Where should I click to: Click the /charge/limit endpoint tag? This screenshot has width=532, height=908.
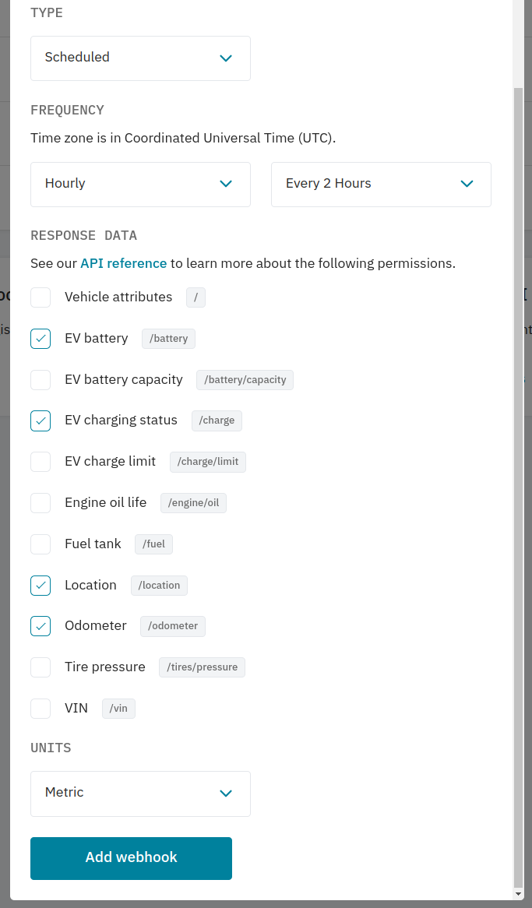click(208, 462)
